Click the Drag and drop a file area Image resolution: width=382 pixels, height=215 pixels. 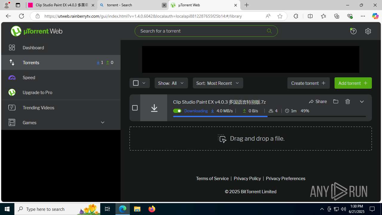click(251, 139)
